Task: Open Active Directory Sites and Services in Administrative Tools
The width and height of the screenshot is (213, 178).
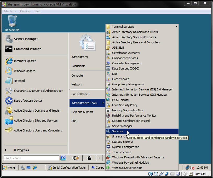Action: [x=142, y=37]
